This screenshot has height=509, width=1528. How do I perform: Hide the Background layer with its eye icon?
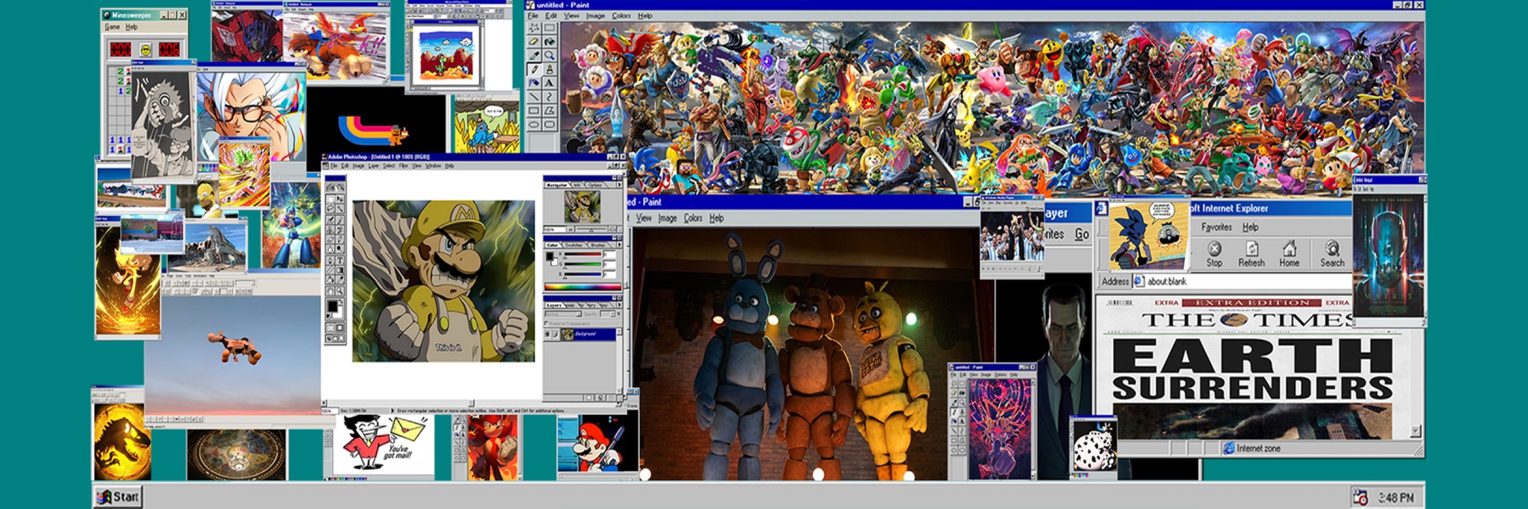(x=548, y=335)
